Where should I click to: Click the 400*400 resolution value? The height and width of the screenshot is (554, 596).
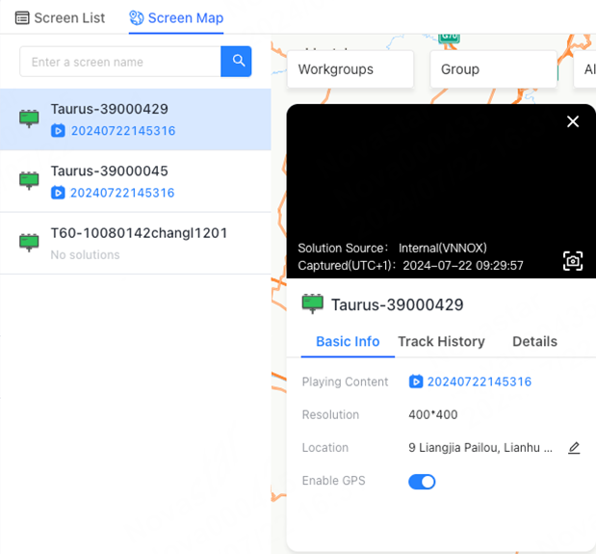tap(433, 414)
